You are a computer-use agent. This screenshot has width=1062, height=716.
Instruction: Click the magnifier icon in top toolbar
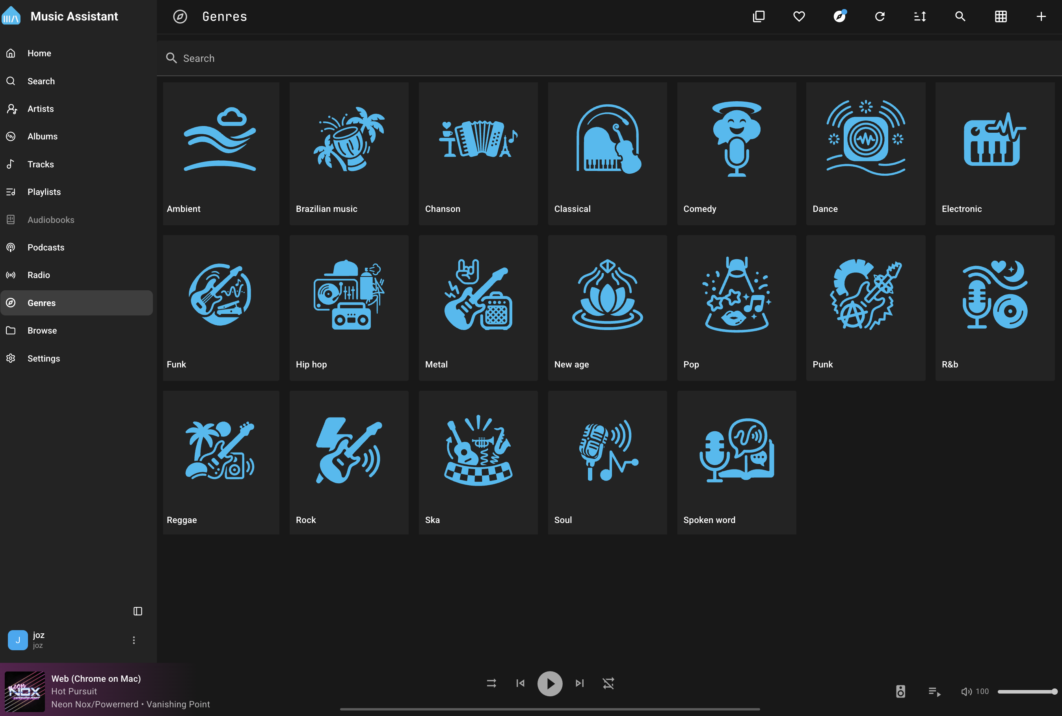(960, 17)
